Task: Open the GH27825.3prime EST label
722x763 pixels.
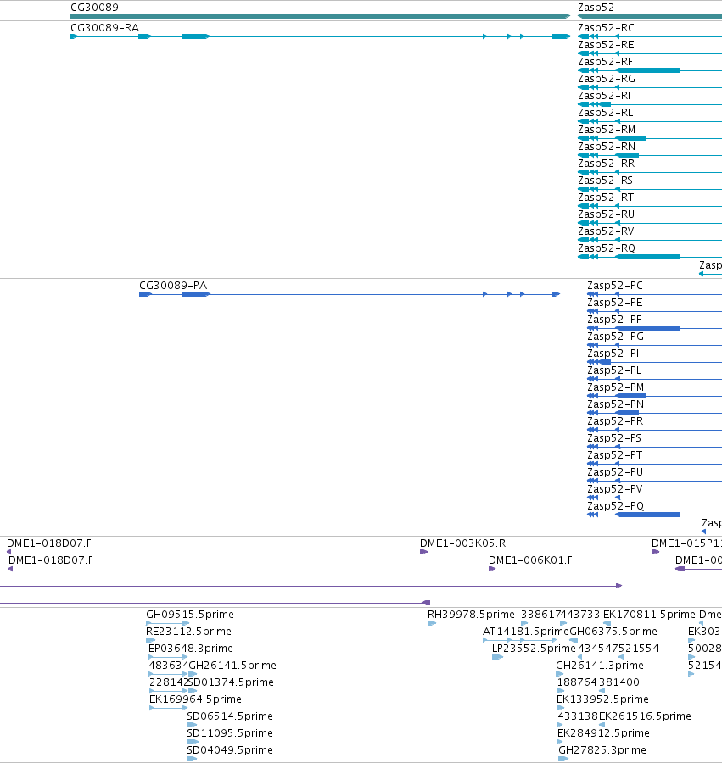Action: pos(602,751)
